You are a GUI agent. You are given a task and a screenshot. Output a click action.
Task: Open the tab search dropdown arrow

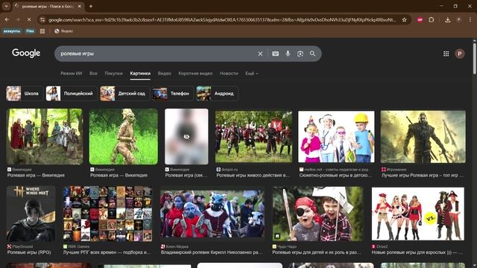pyautogui.click(x=6, y=6)
